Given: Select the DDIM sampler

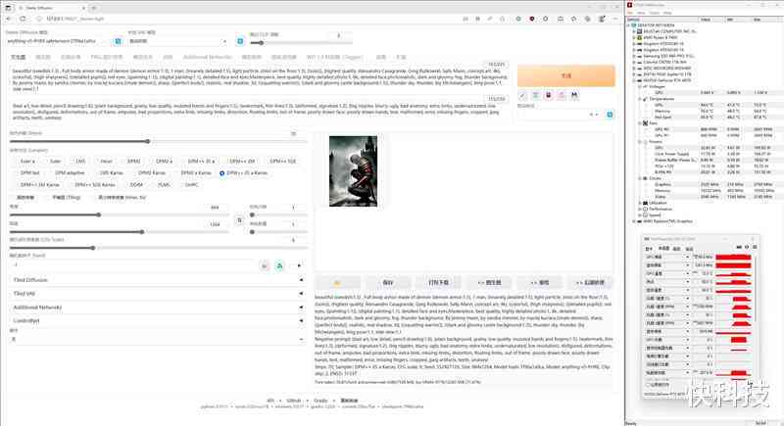Looking at the screenshot, I should click(136, 185).
